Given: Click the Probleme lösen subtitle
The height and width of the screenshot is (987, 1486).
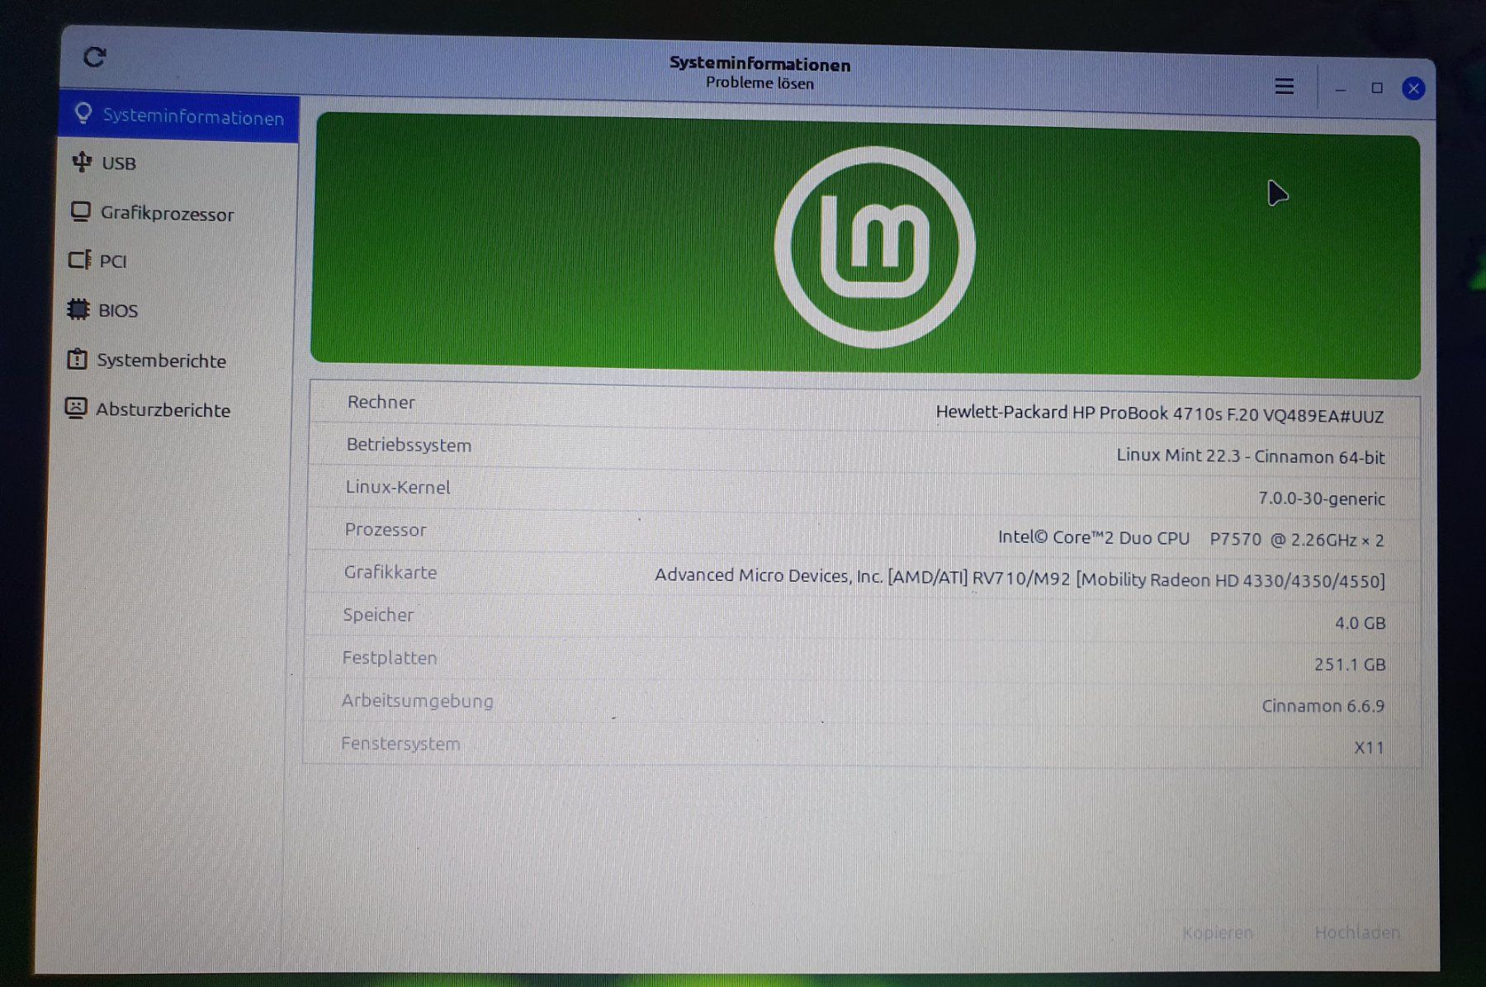Looking at the screenshot, I should pos(760,83).
